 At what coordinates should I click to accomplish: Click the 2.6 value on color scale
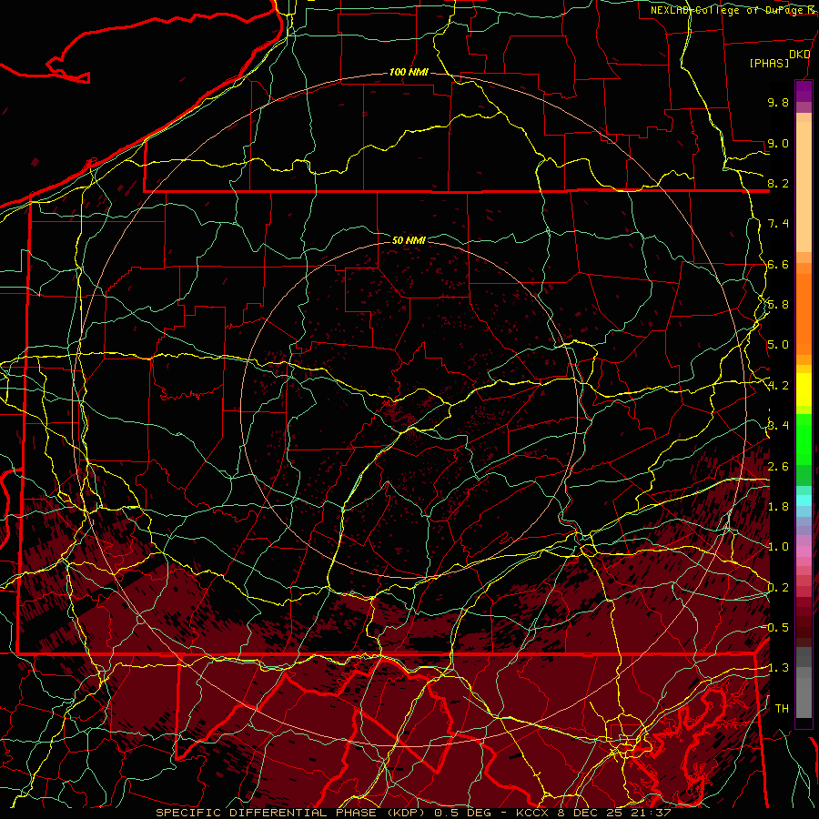coord(778,467)
